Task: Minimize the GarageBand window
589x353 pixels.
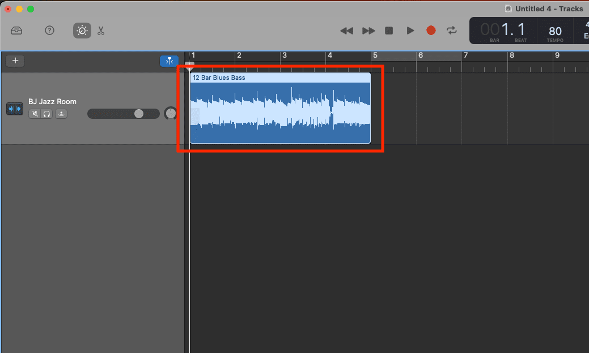Action: (x=19, y=9)
